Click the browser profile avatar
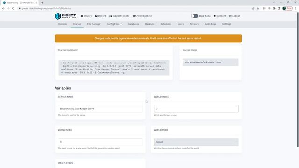This screenshot has height=168, width=299. [x=284, y=8]
